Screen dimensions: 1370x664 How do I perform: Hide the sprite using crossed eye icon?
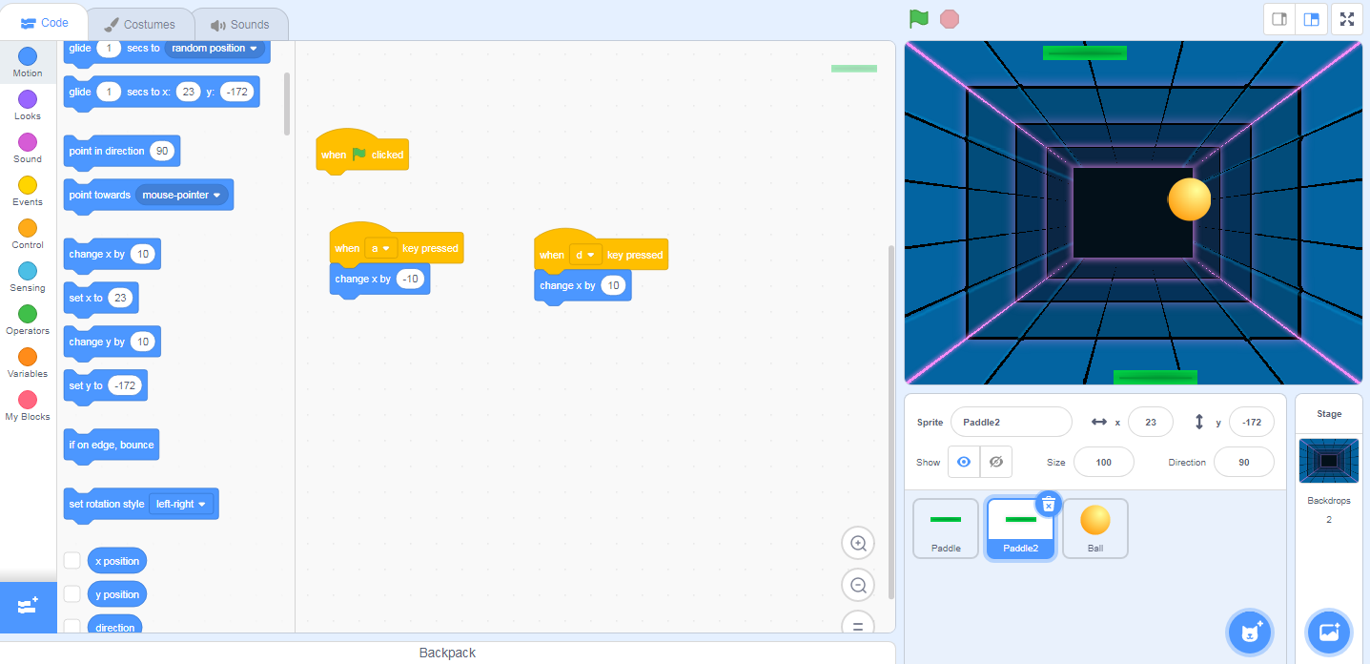(996, 462)
